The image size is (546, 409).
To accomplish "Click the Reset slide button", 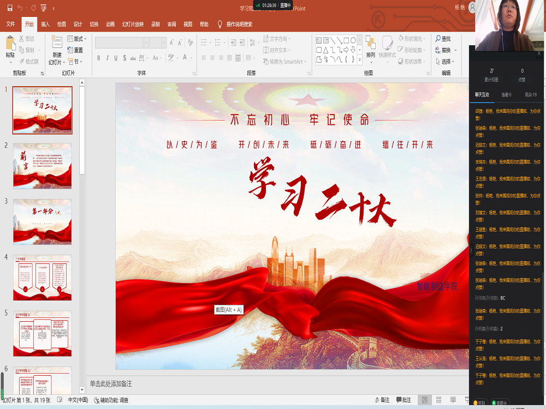I will [x=75, y=50].
